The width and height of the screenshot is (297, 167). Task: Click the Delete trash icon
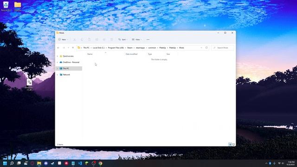(x=111, y=39)
